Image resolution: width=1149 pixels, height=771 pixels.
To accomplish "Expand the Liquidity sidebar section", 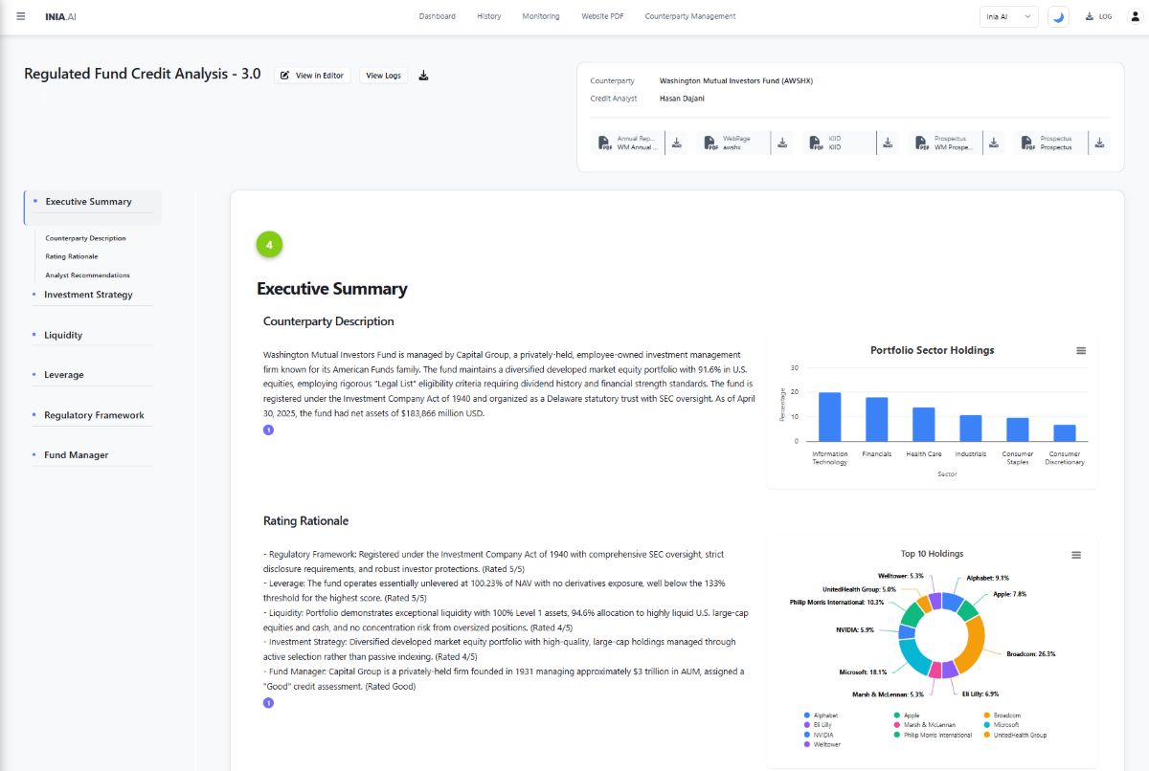I will (x=63, y=335).
